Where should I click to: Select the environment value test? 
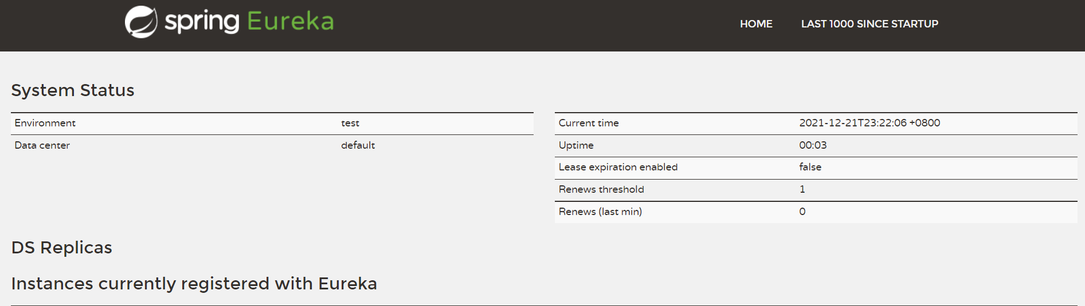click(350, 123)
